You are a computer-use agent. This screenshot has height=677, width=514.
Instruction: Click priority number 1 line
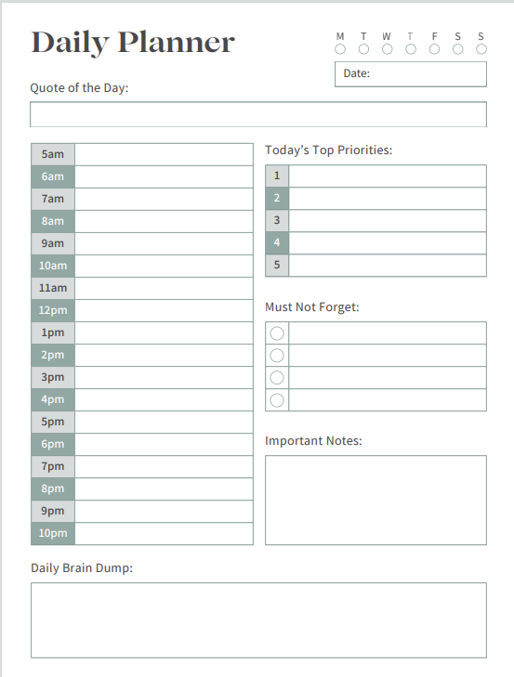point(388,176)
